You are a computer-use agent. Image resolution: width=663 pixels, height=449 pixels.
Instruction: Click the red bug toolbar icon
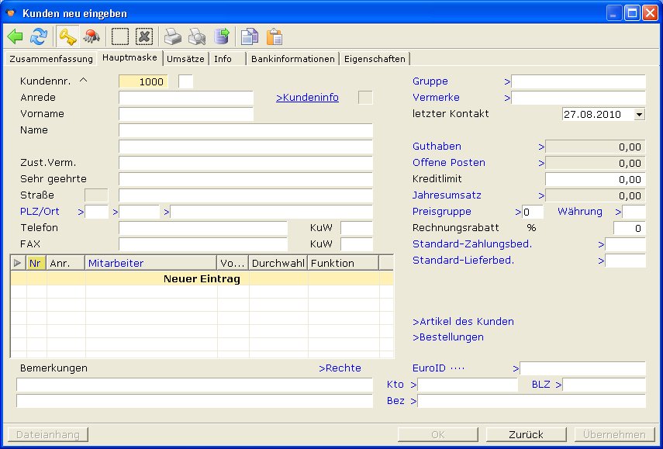(x=92, y=36)
